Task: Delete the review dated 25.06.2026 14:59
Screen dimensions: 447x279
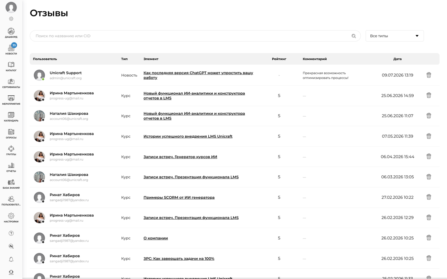Action: point(429,95)
